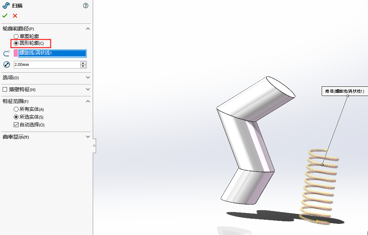Collapse the 特征范围 section
368x235 pixels.
point(88,101)
